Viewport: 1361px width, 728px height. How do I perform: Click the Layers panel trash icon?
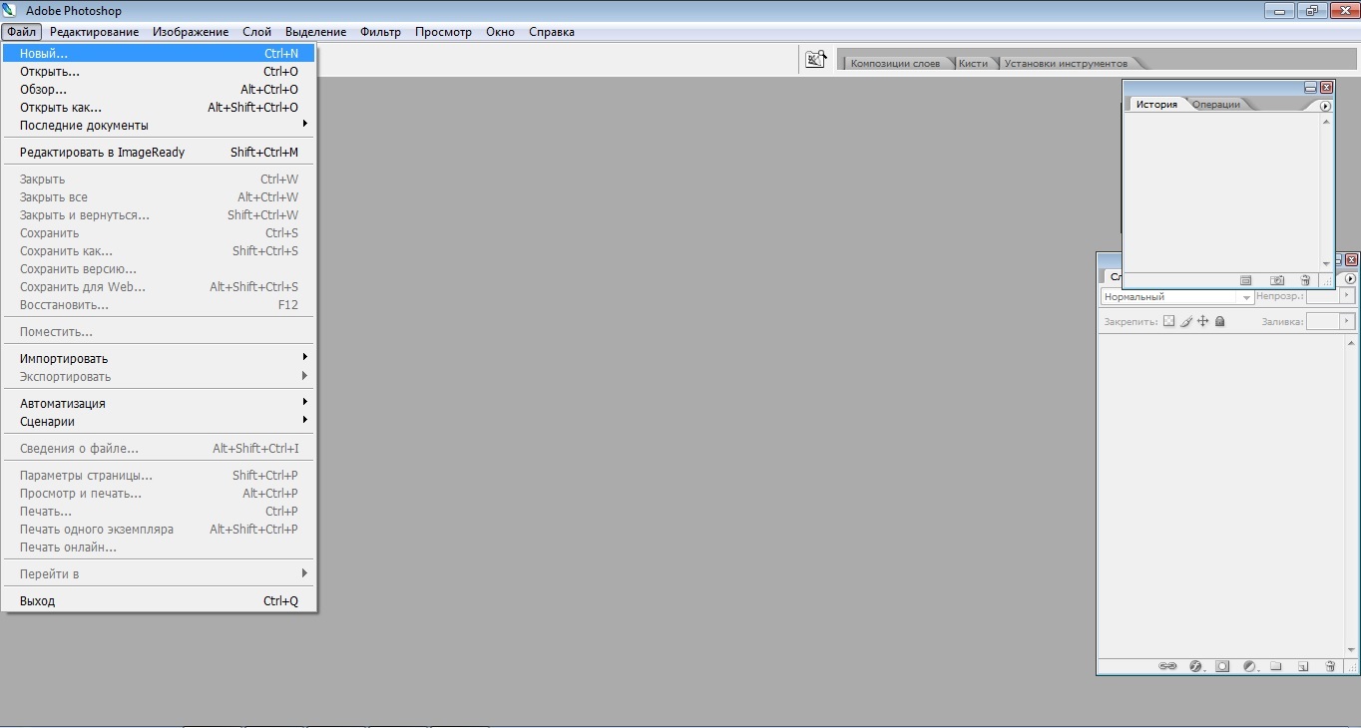tap(1330, 666)
